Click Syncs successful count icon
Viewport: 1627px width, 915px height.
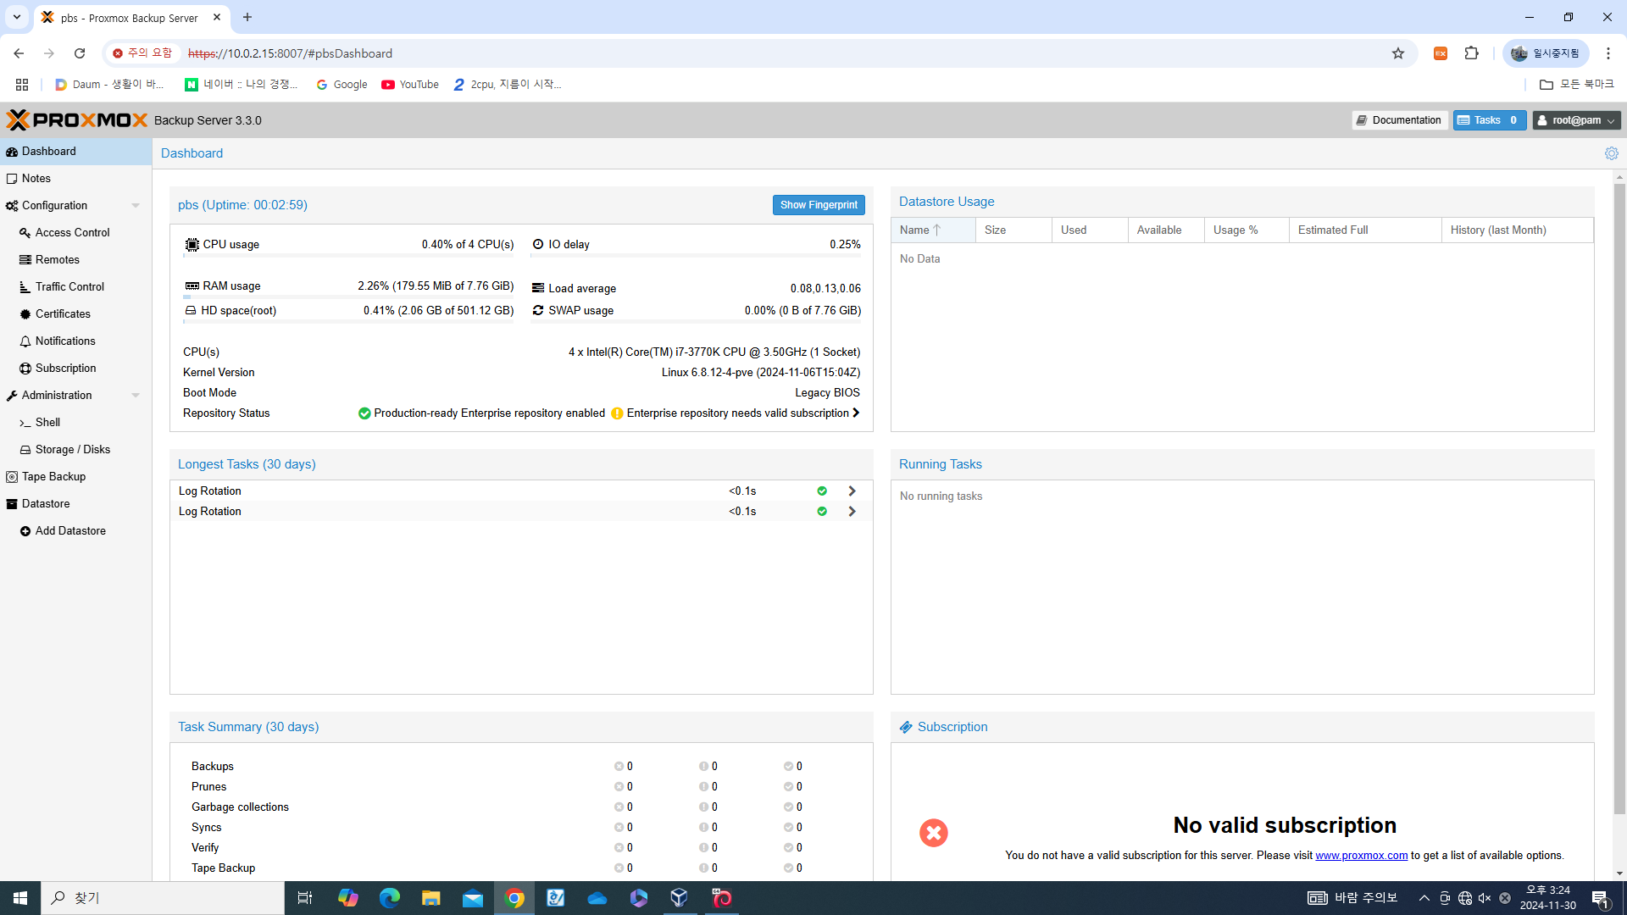click(x=788, y=828)
